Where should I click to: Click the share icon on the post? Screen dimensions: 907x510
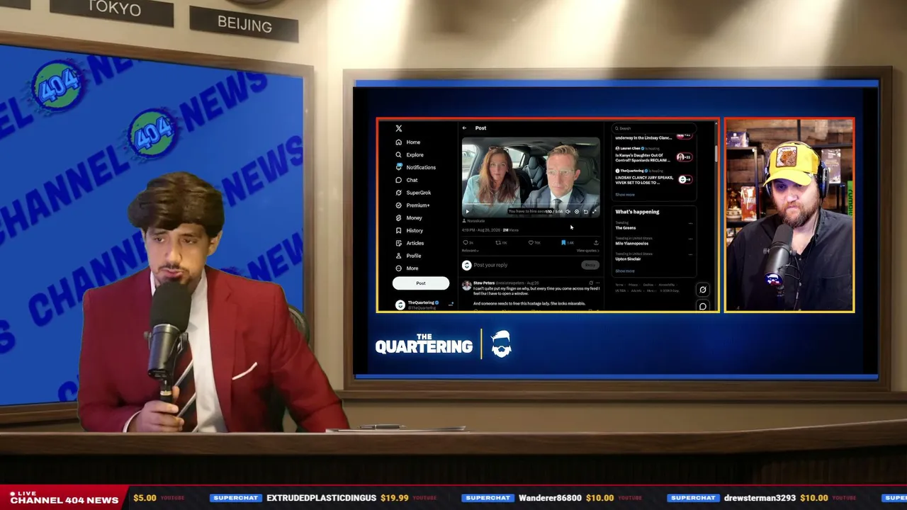(x=596, y=243)
